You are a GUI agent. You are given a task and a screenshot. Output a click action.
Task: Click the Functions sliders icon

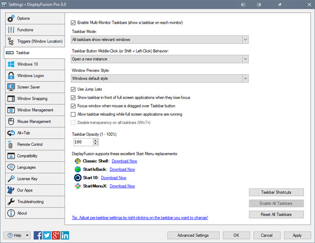[x=11, y=30]
